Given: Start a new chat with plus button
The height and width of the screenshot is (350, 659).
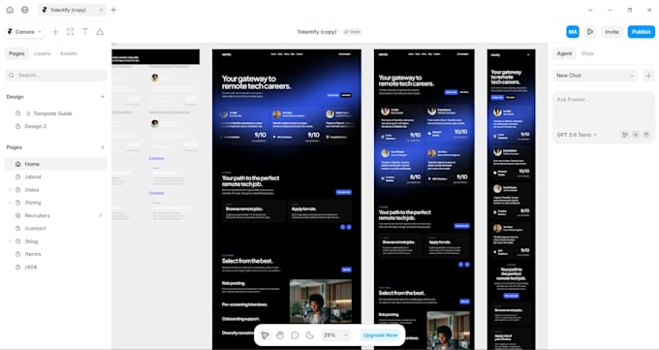Looking at the screenshot, I should [648, 76].
